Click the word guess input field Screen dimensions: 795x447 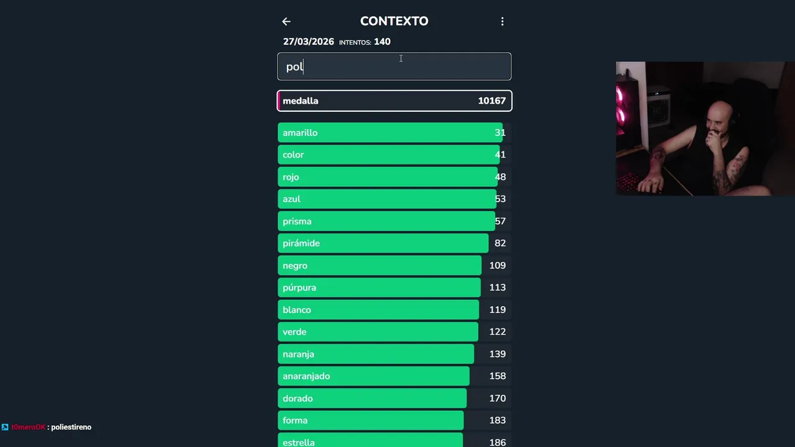pos(394,66)
